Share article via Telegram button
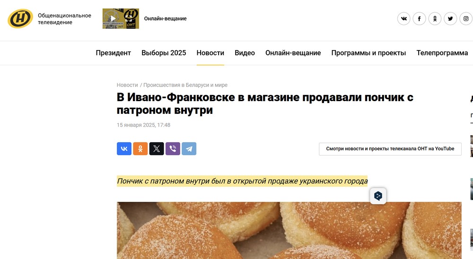The height and width of the screenshot is (259, 473). coord(189,149)
